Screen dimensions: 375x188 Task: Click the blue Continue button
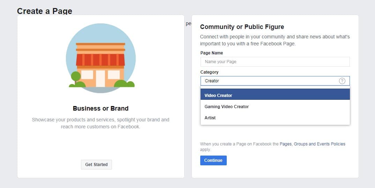coord(213,160)
